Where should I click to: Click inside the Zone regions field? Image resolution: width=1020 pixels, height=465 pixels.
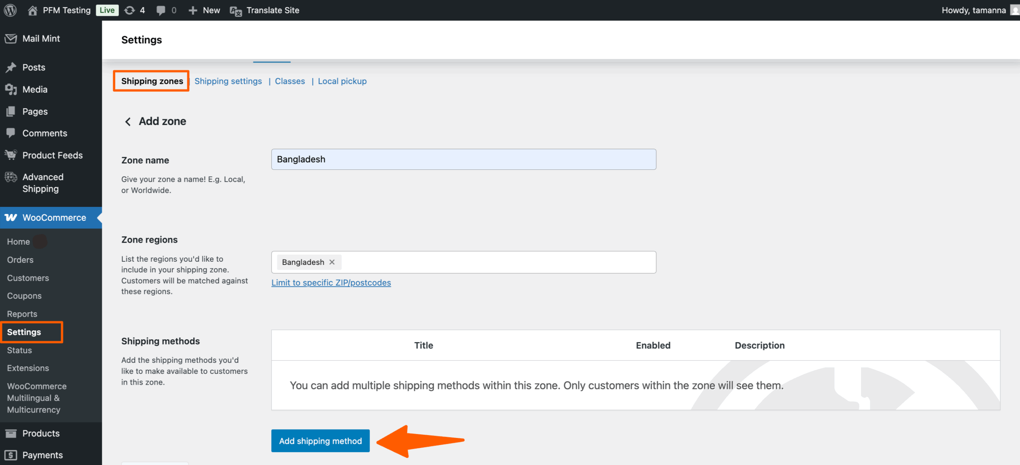464,262
